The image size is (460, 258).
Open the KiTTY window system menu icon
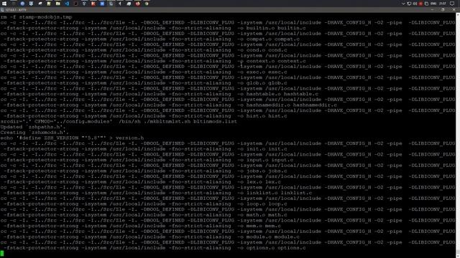(2, 10)
